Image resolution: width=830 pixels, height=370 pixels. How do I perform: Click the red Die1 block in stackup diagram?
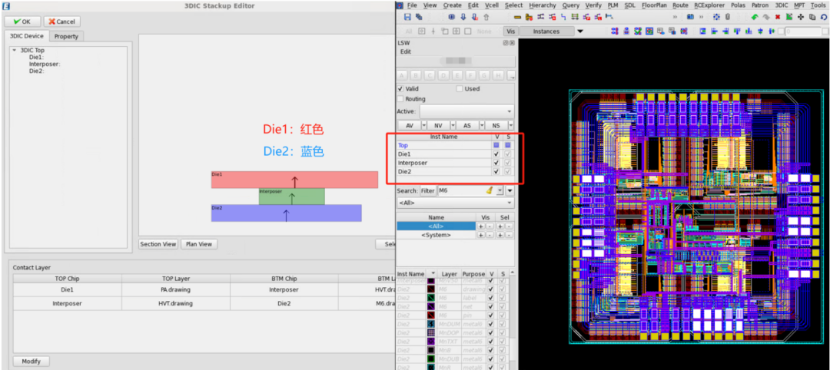[x=294, y=180]
